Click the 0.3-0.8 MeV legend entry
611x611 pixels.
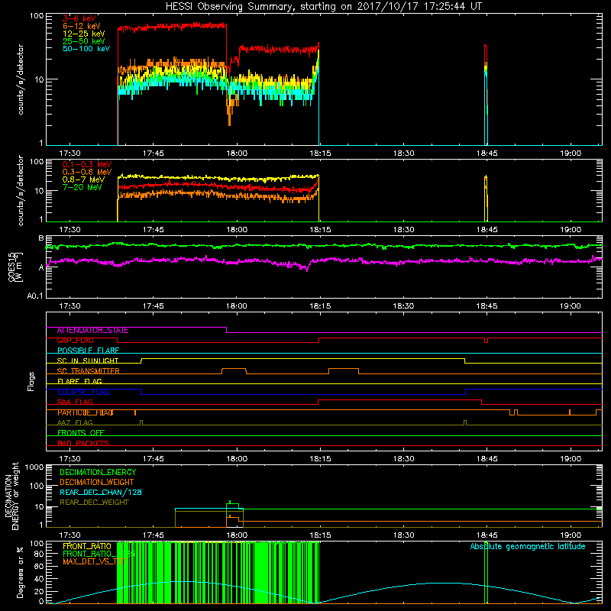point(87,172)
